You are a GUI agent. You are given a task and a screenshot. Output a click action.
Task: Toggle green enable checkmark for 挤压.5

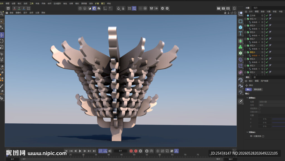click(267, 52)
